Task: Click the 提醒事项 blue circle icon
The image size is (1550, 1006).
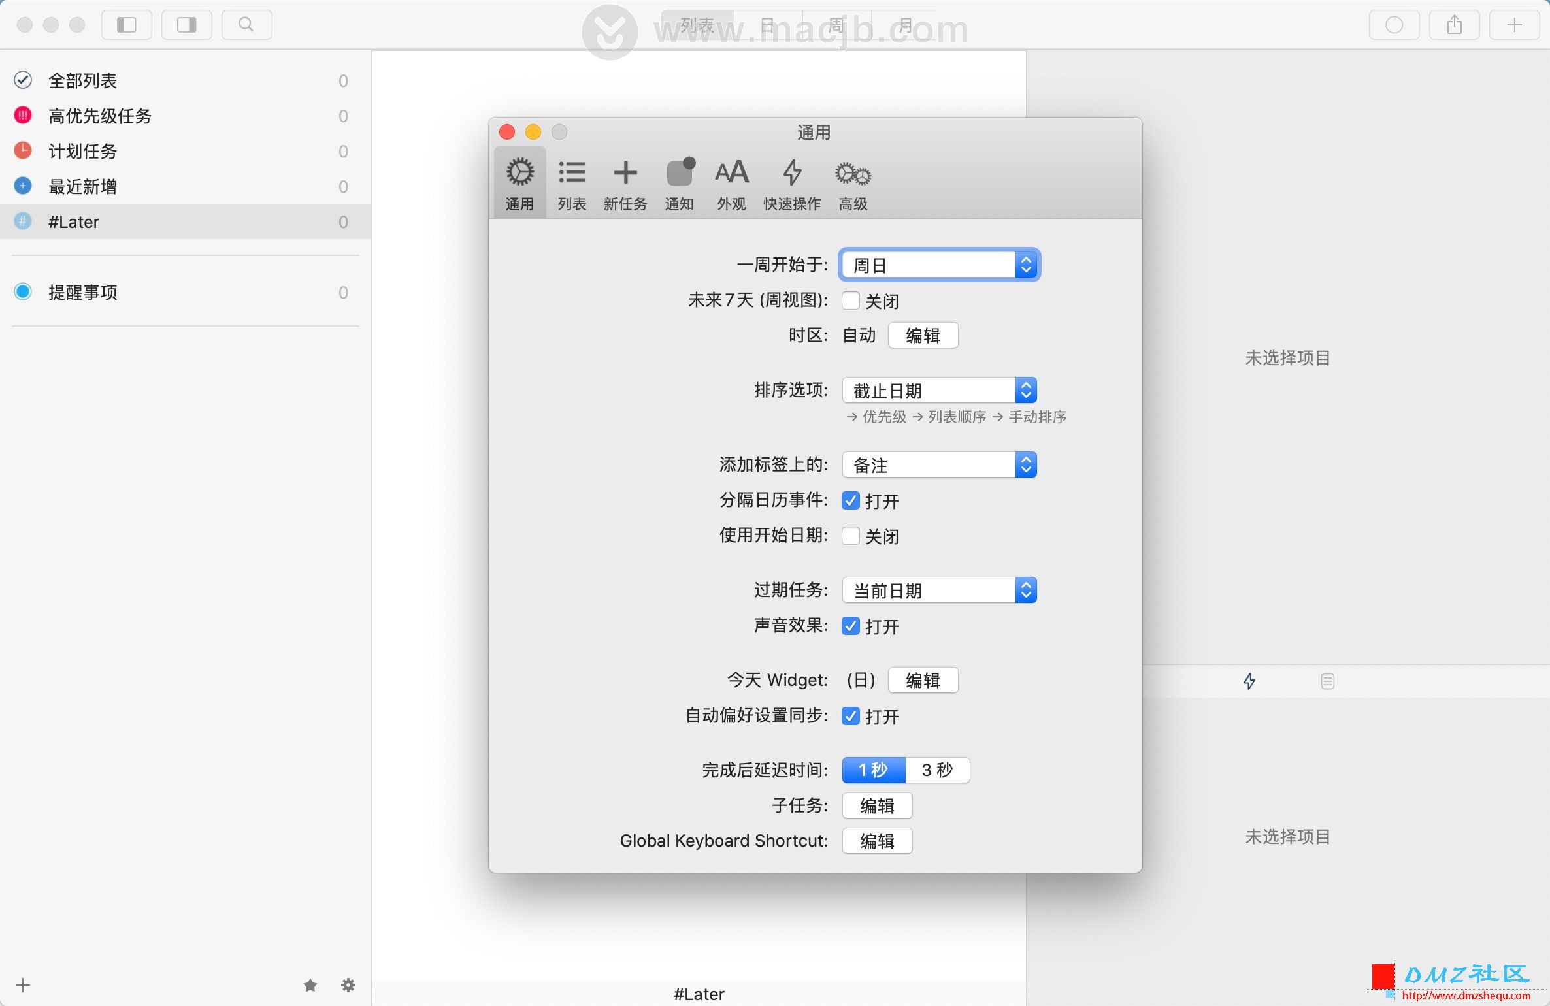Action: coord(23,291)
